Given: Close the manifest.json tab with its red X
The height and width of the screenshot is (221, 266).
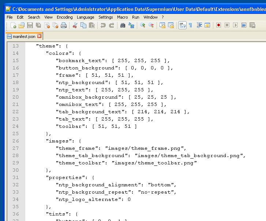Looking at the screenshot, I should (40, 36).
